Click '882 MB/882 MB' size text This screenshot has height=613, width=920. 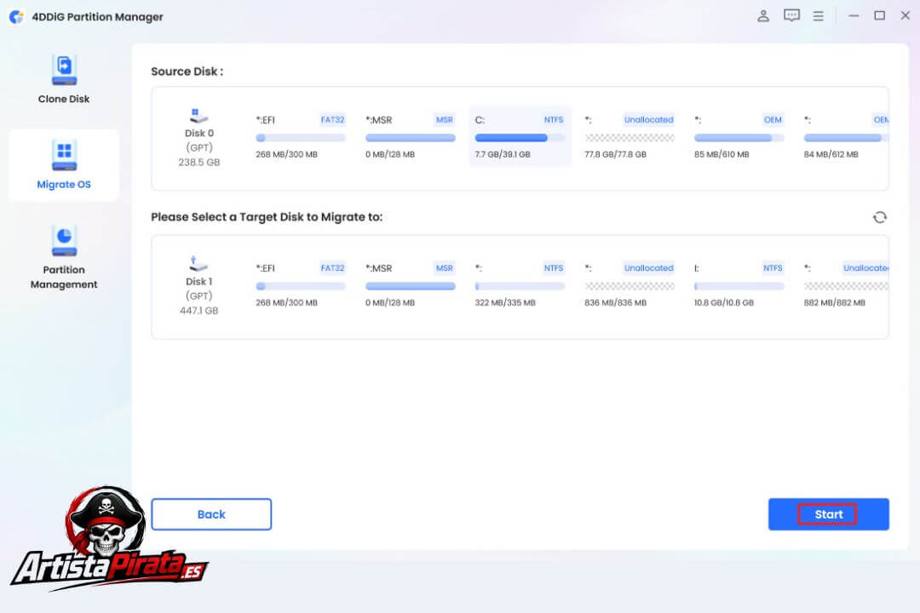(834, 303)
